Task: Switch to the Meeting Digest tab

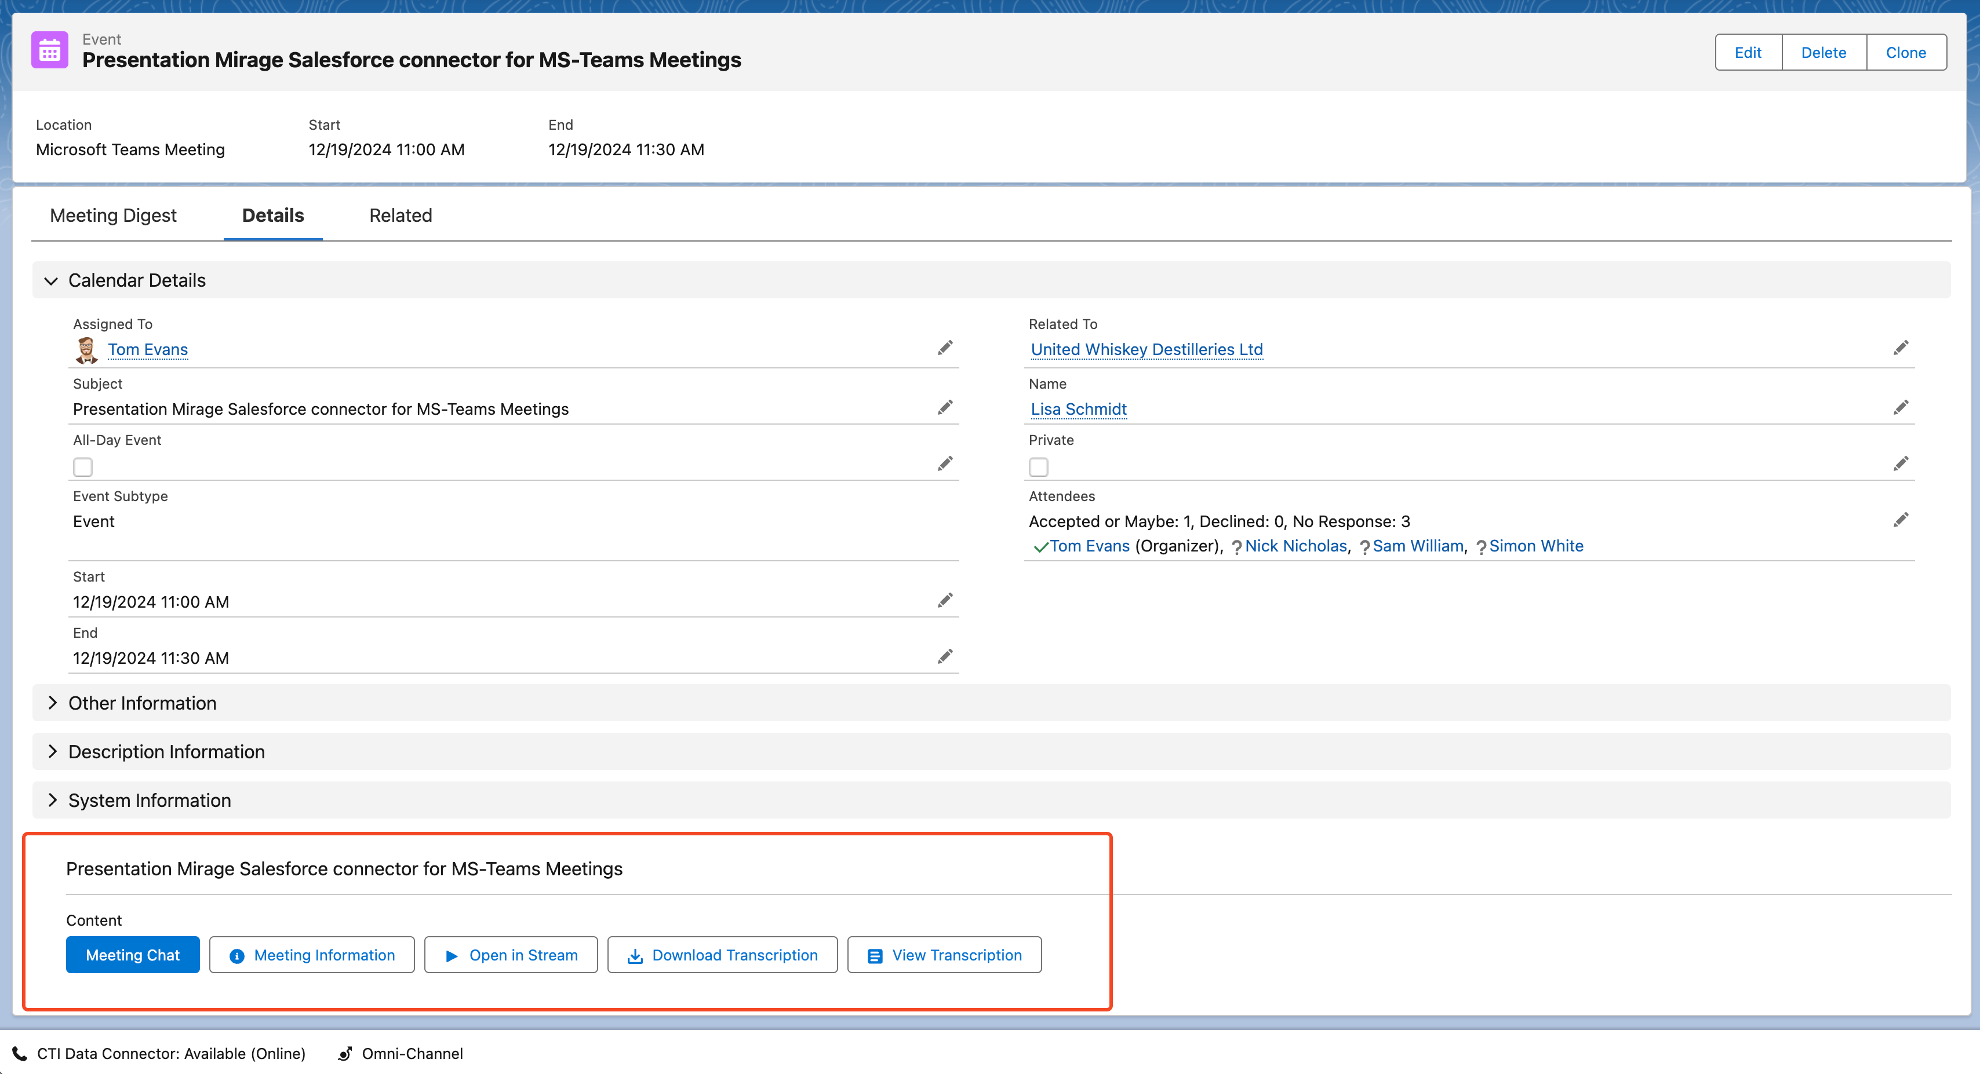Action: 113,215
